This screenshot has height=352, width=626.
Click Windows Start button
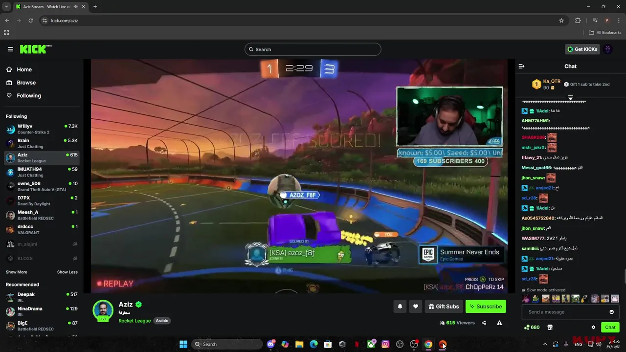[183, 344]
